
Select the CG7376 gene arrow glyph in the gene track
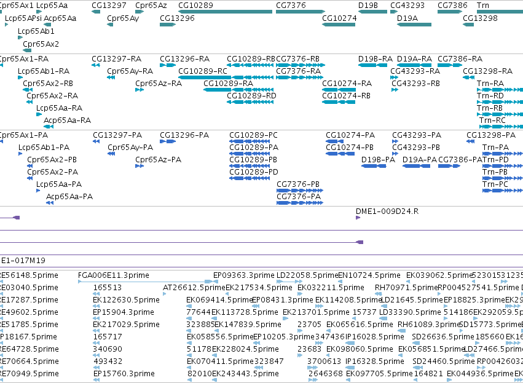point(301,12)
